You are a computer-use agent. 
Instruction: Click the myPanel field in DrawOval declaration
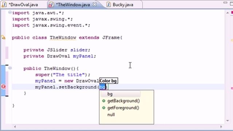83,56
